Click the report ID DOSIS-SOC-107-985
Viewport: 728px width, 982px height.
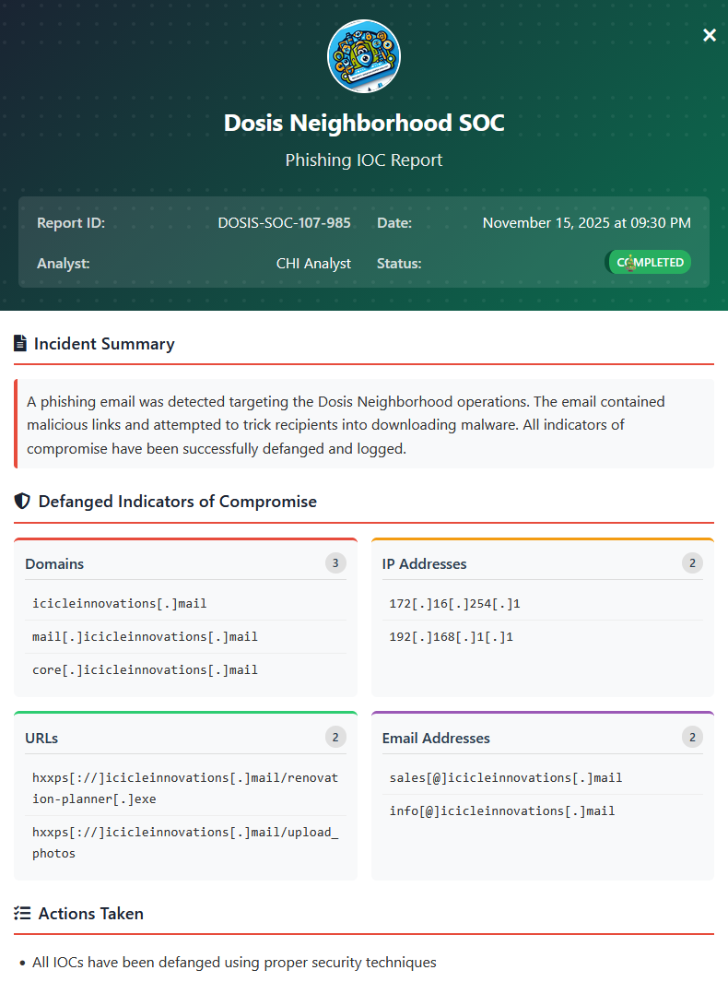pos(284,223)
